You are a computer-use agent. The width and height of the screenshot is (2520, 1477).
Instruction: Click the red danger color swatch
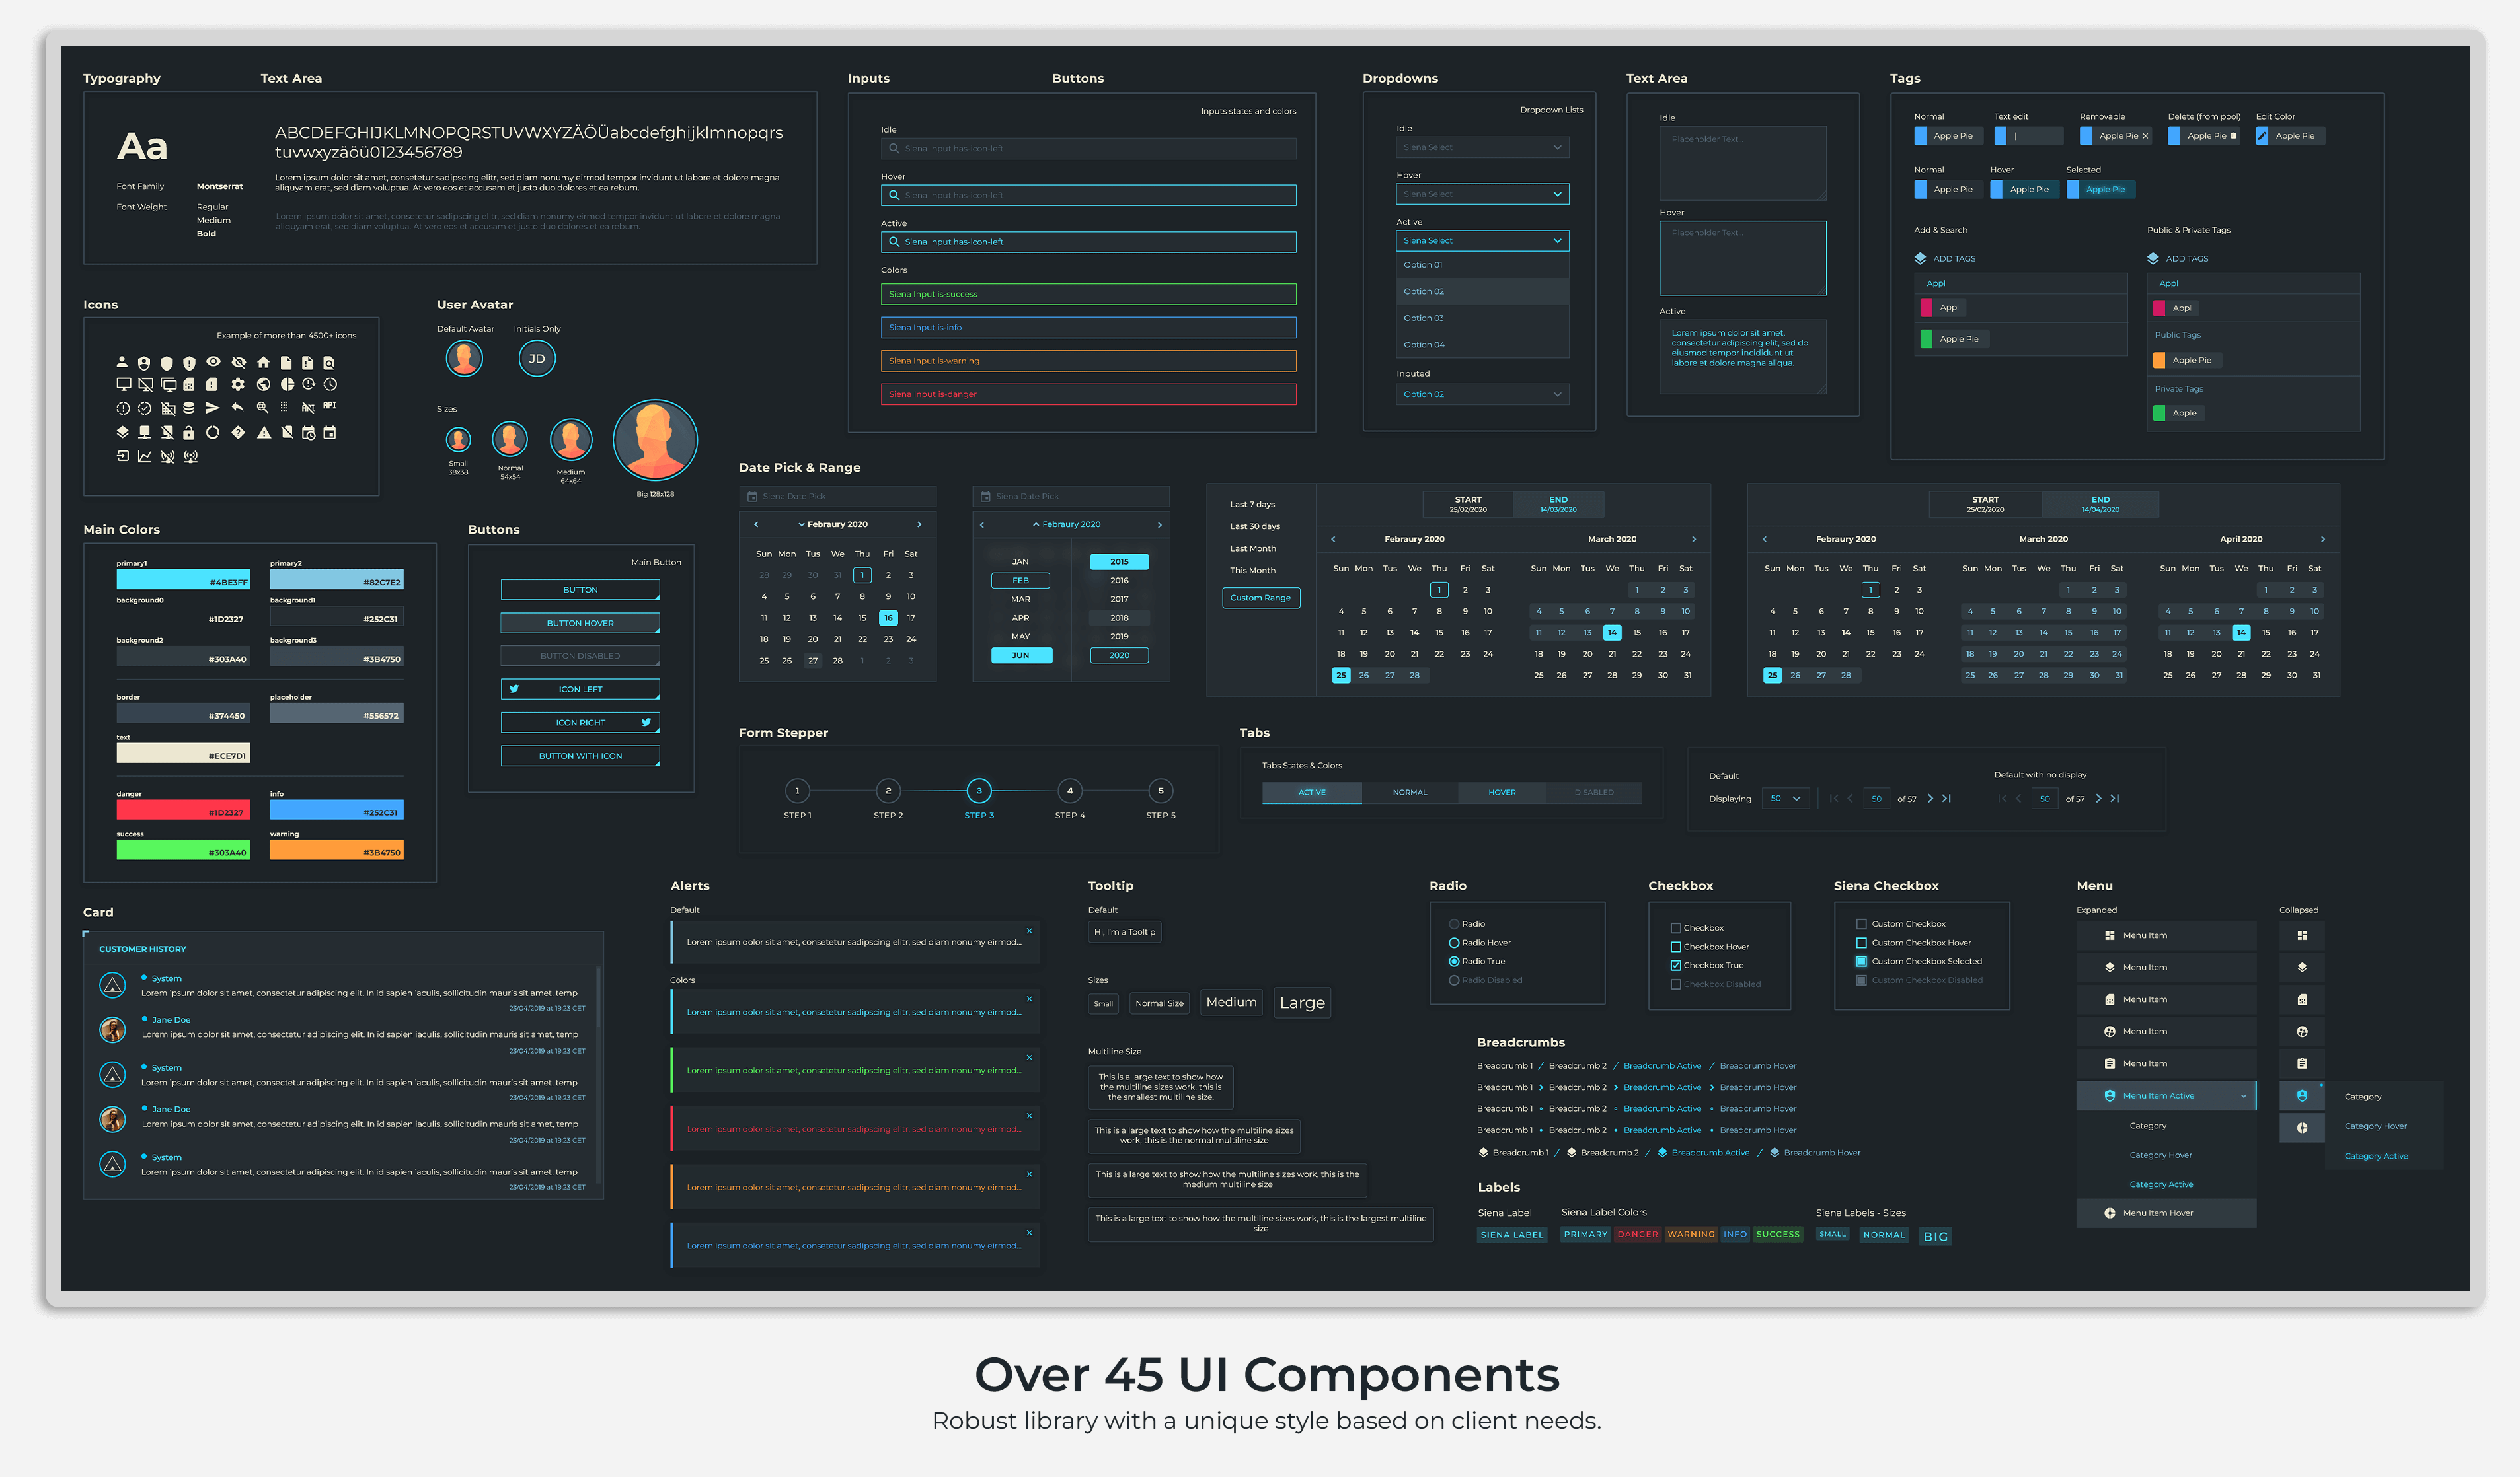[183, 811]
